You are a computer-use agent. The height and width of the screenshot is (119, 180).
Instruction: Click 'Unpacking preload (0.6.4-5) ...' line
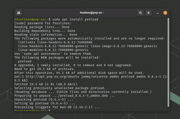coord(44,99)
